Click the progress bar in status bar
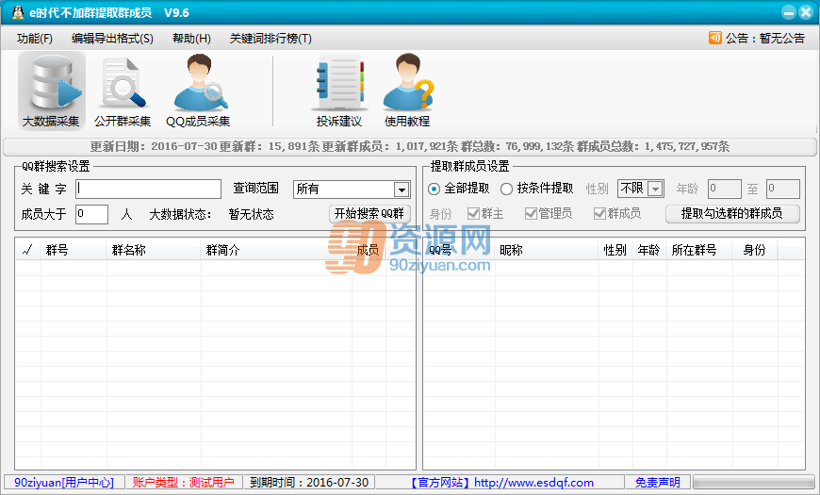Image resolution: width=820 pixels, height=495 pixels. [754, 482]
